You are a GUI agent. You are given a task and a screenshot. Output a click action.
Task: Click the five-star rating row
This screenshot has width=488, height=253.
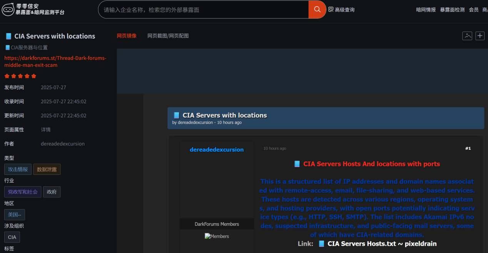[x=20, y=76]
